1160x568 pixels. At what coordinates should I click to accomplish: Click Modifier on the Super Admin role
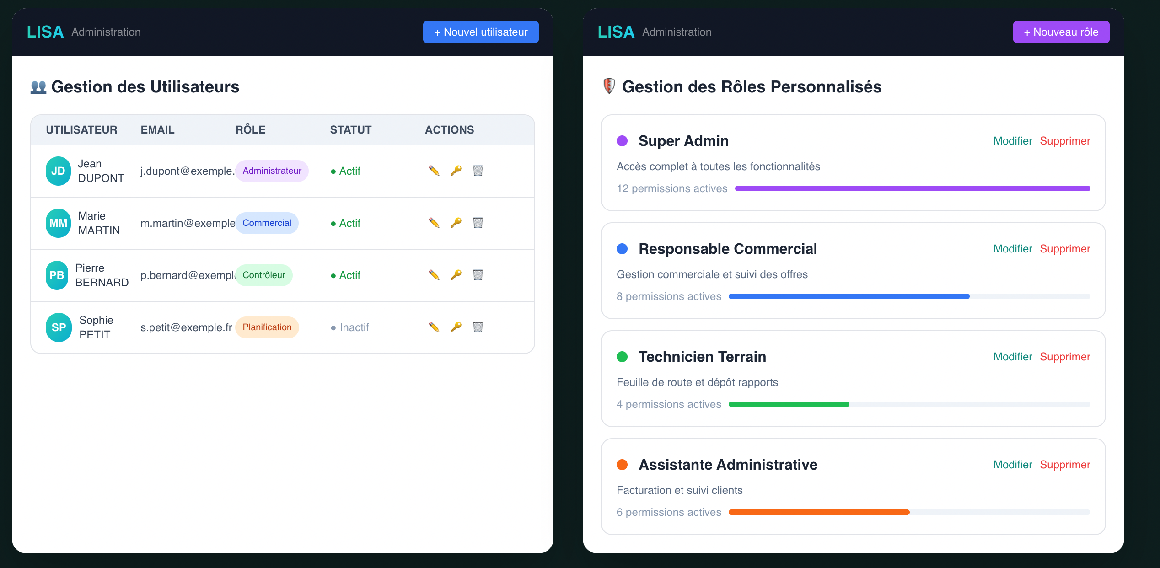pos(1012,141)
